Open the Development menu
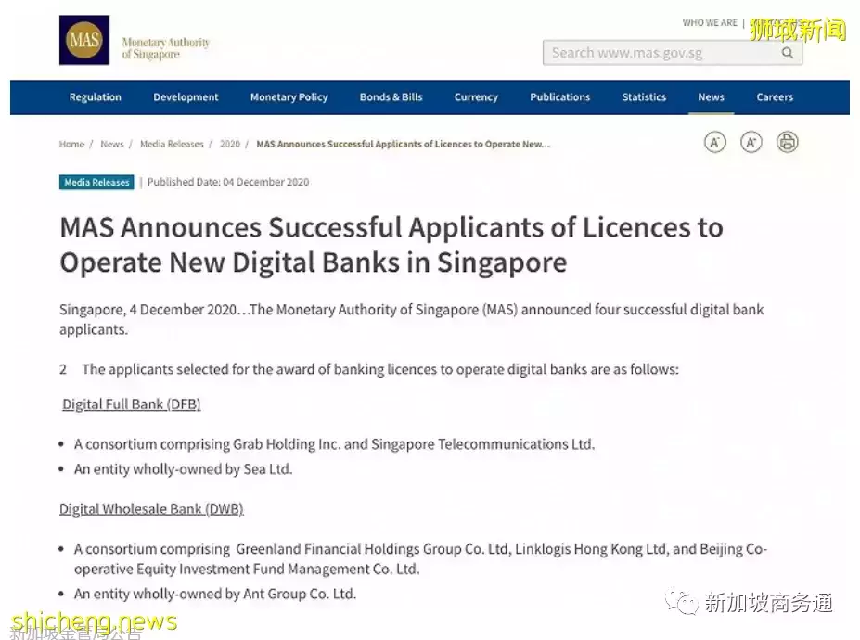 tap(186, 97)
